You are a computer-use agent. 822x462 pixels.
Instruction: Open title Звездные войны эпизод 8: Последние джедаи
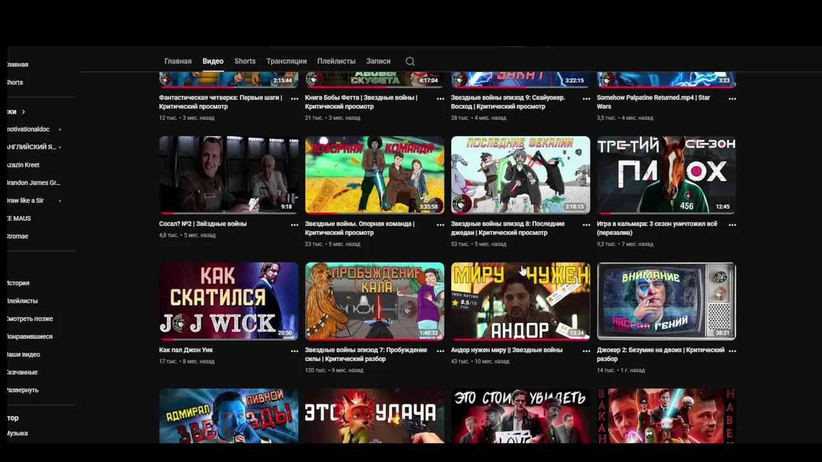pyautogui.click(x=508, y=228)
